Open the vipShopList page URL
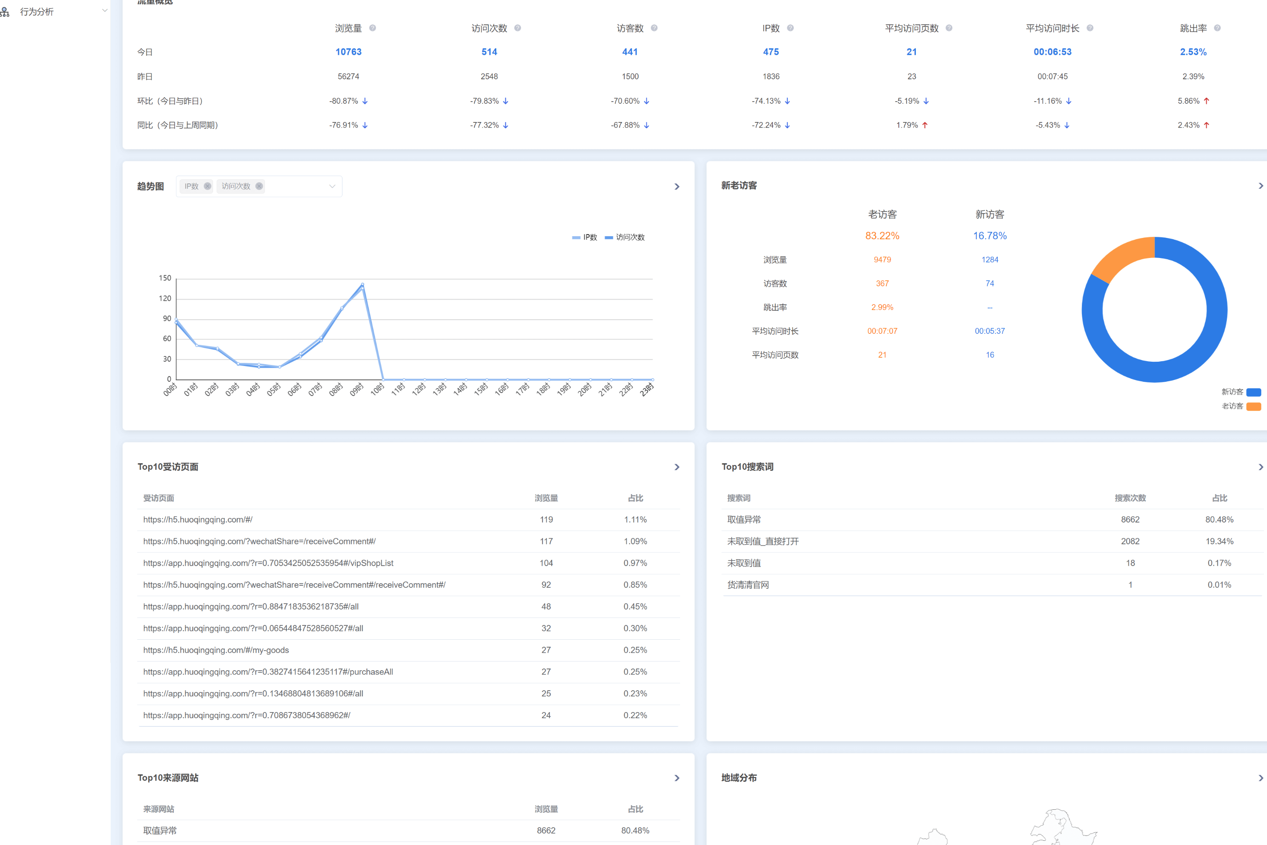1267x845 pixels. (x=268, y=563)
